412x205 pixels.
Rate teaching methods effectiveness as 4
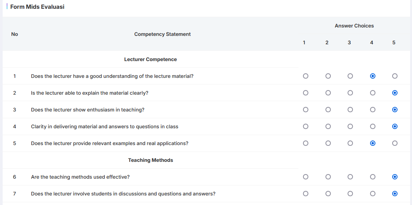(372, 177)
